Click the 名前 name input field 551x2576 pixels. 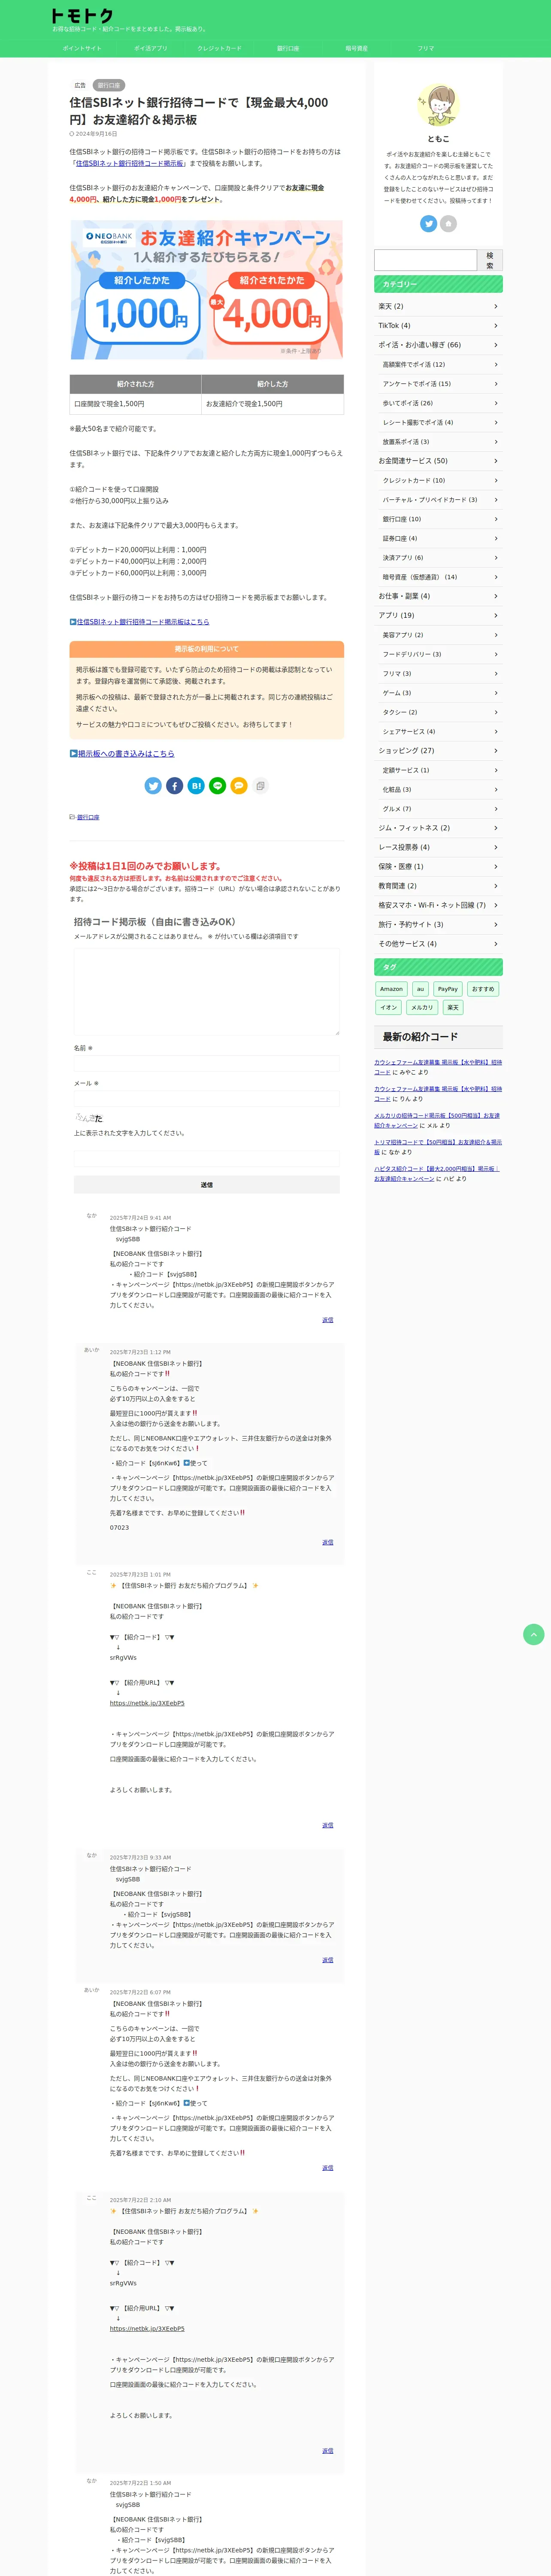tap(207, 1063)
